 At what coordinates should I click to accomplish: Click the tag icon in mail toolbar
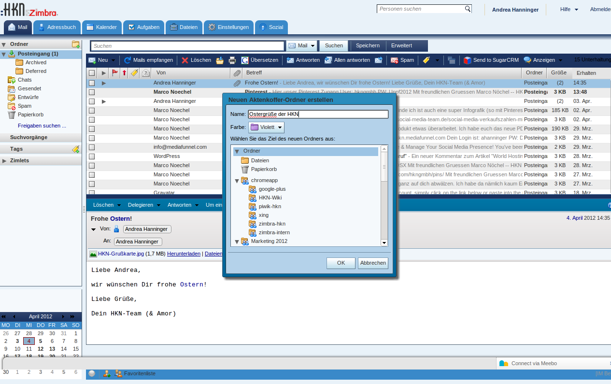pyautogui.click(x=426, y=60)
